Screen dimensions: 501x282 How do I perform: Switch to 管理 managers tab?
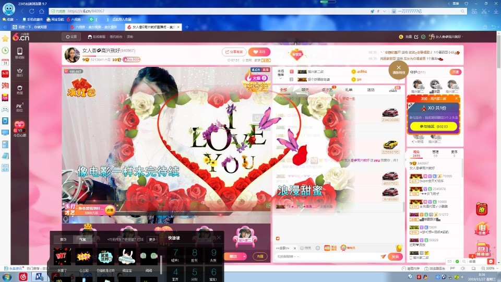[x=435, y=154]
